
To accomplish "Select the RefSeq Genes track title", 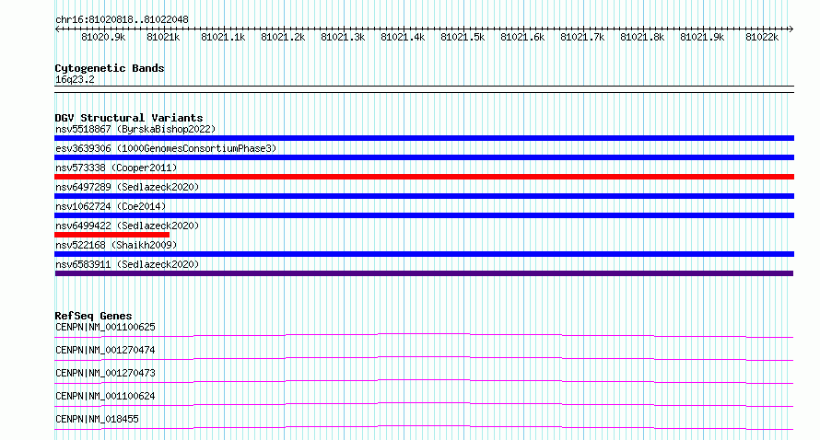I will coord(93,316).
